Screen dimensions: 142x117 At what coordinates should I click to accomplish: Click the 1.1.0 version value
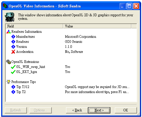68,47
